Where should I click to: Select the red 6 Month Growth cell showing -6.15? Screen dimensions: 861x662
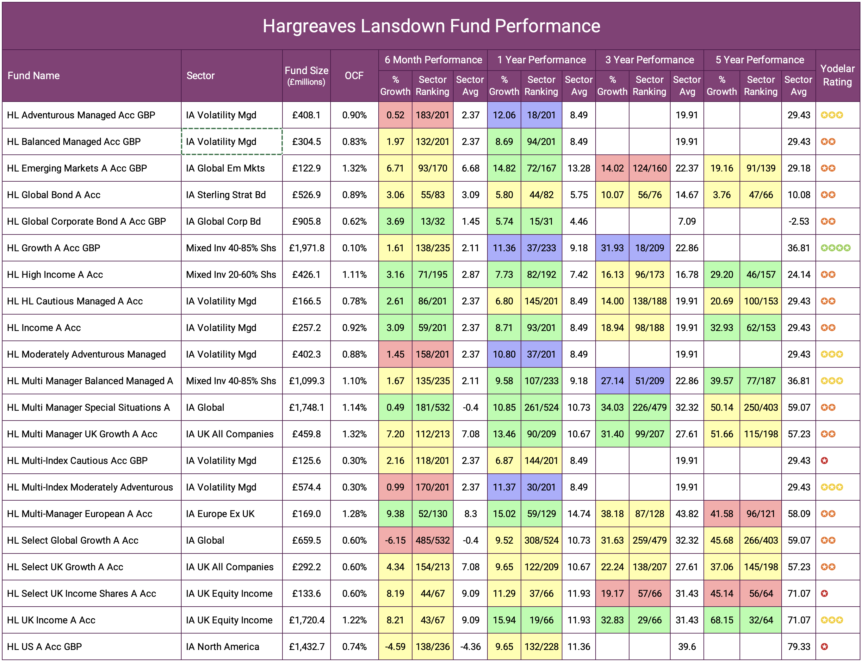(396, 540)
